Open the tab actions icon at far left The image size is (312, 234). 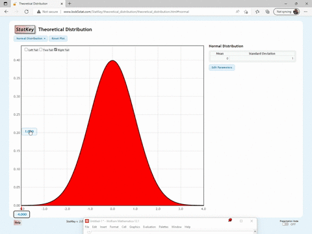click(x=5, y=3)
